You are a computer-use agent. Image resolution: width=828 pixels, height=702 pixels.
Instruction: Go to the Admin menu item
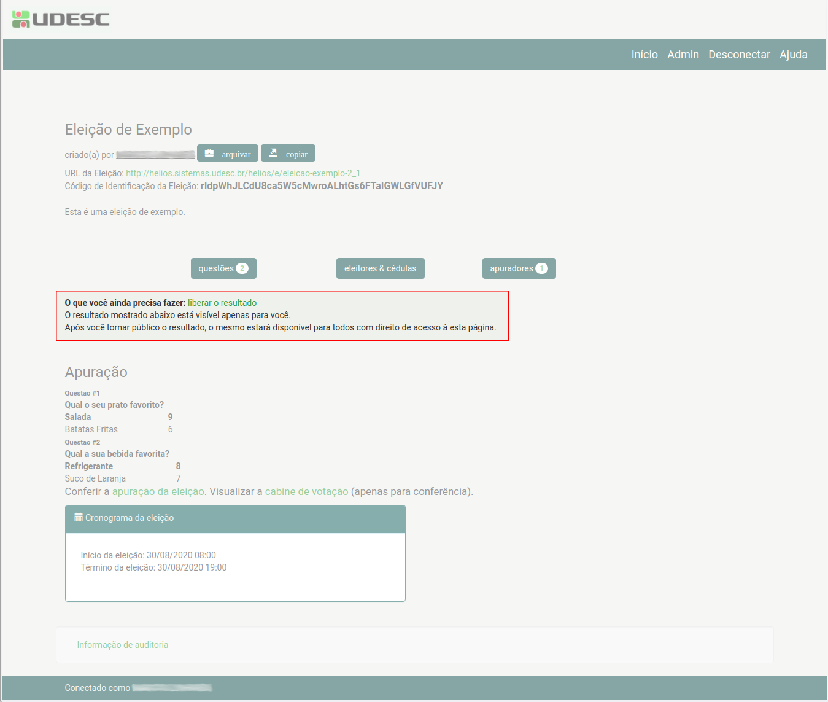tap(683, 55)
